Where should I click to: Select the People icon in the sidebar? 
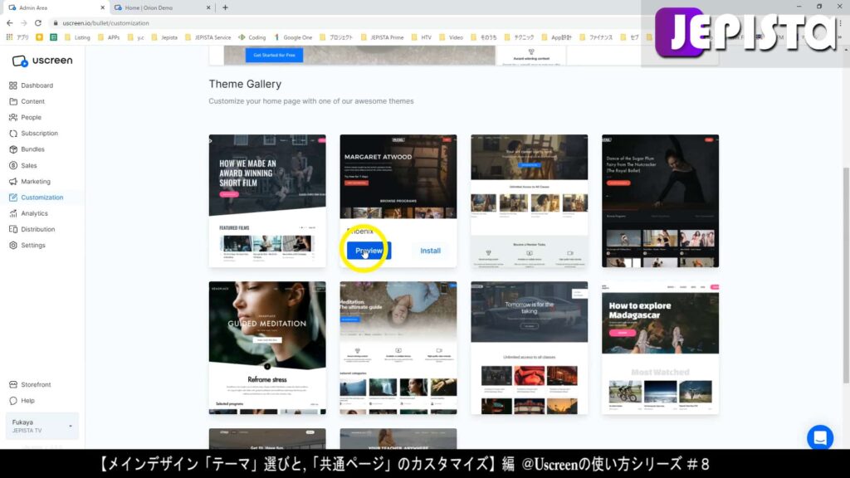13,117
